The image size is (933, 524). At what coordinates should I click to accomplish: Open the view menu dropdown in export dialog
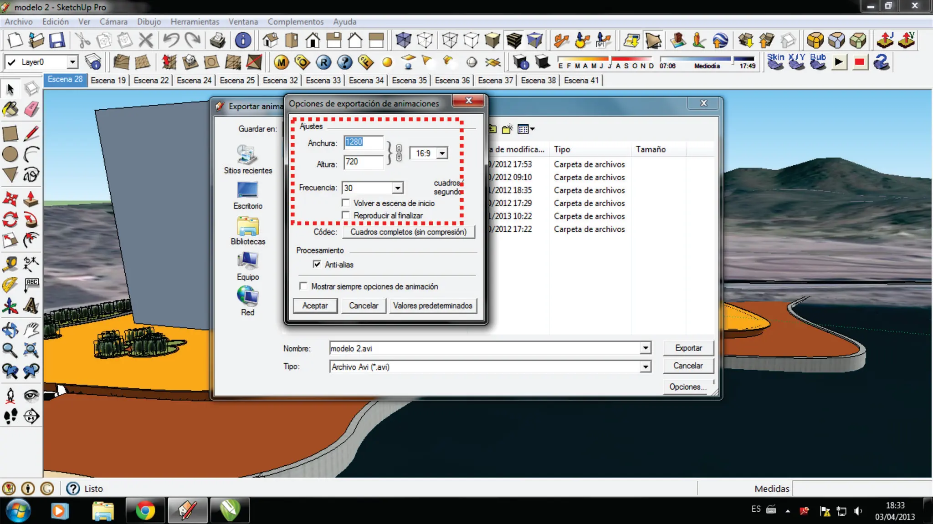tap(526, 129)
